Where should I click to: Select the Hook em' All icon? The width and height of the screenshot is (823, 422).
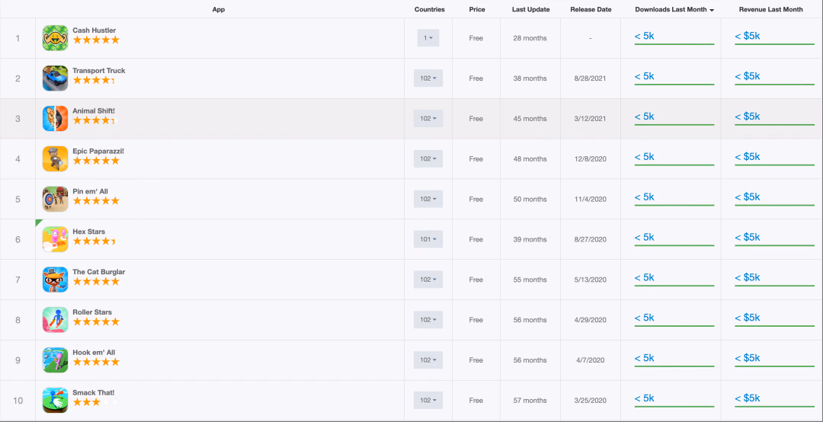(55, 360)
